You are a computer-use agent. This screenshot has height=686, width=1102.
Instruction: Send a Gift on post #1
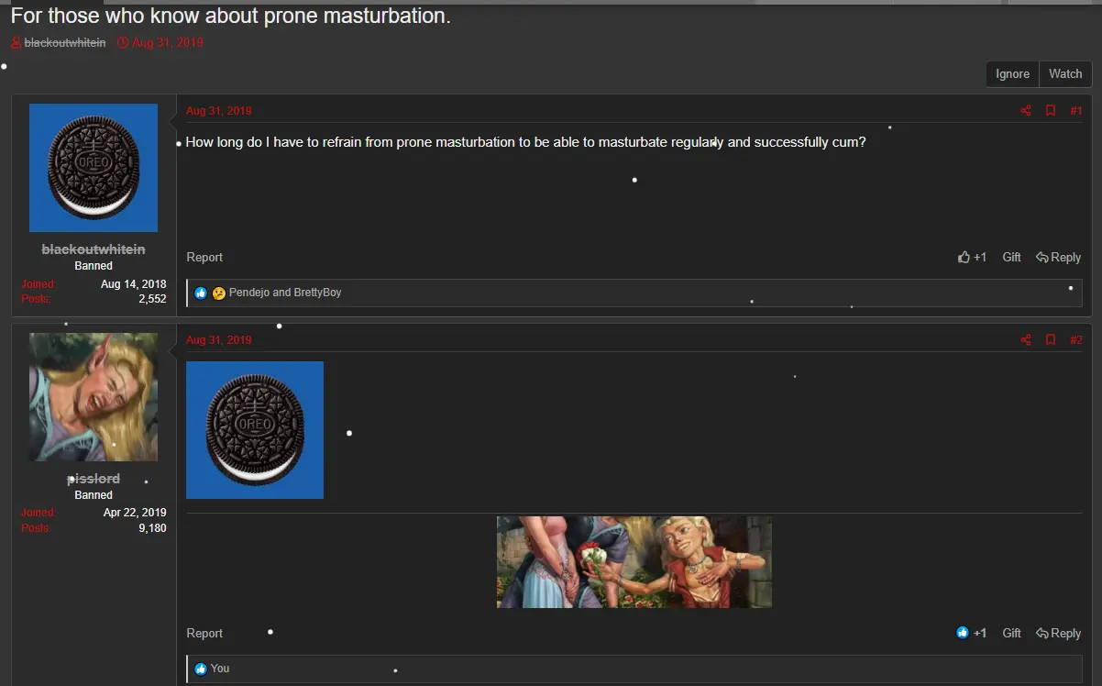click(x=1011, y=258)
